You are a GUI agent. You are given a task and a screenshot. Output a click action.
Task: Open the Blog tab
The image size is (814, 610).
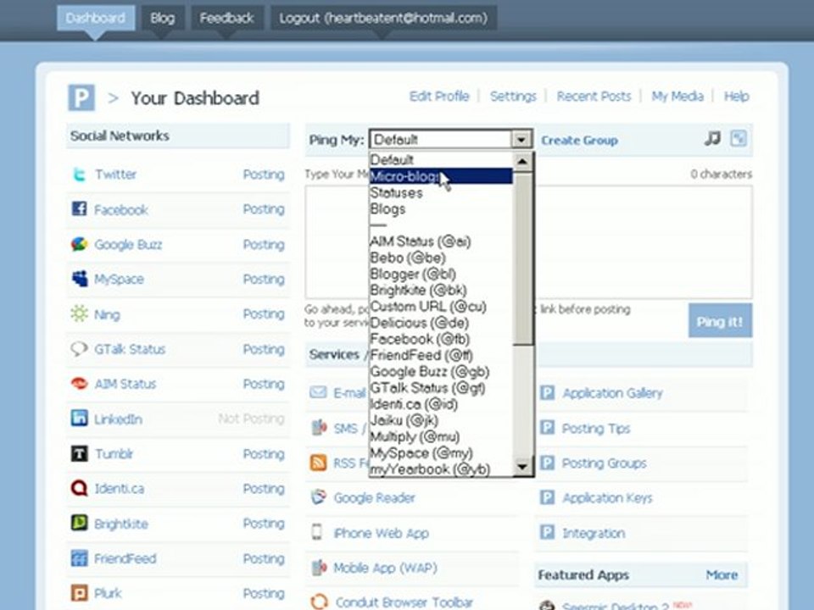click(x=163, y=18)
